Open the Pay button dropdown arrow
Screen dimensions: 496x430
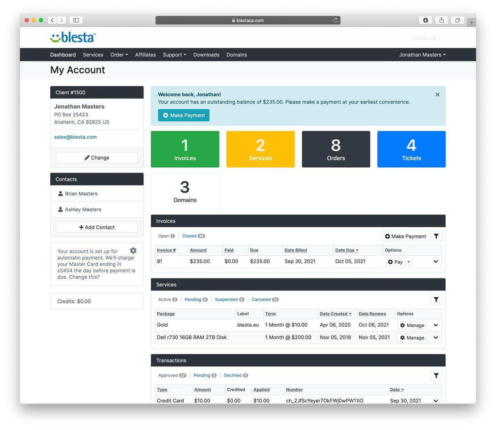tap(409, 262)
